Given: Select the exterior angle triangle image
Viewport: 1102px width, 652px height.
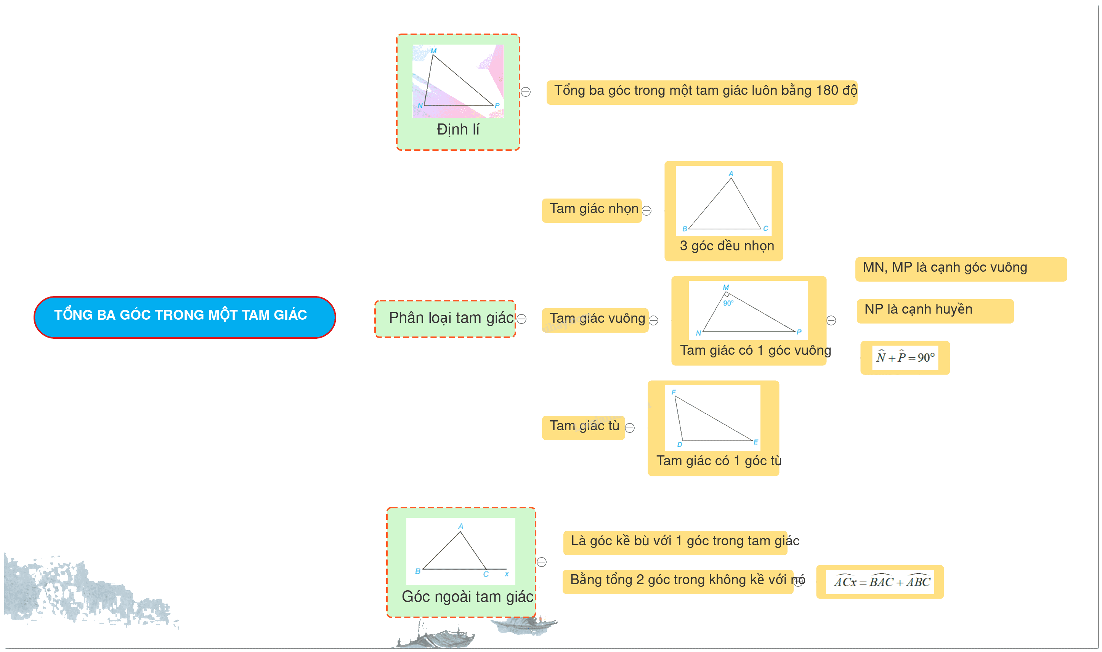Looking at the screenshot, I should point(461,551).
